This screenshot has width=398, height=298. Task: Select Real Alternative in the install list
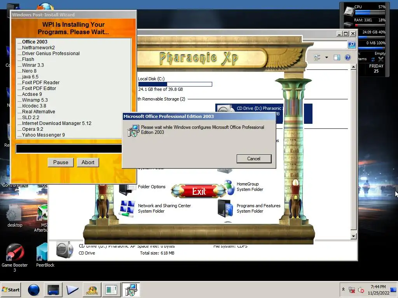[38, 112]
